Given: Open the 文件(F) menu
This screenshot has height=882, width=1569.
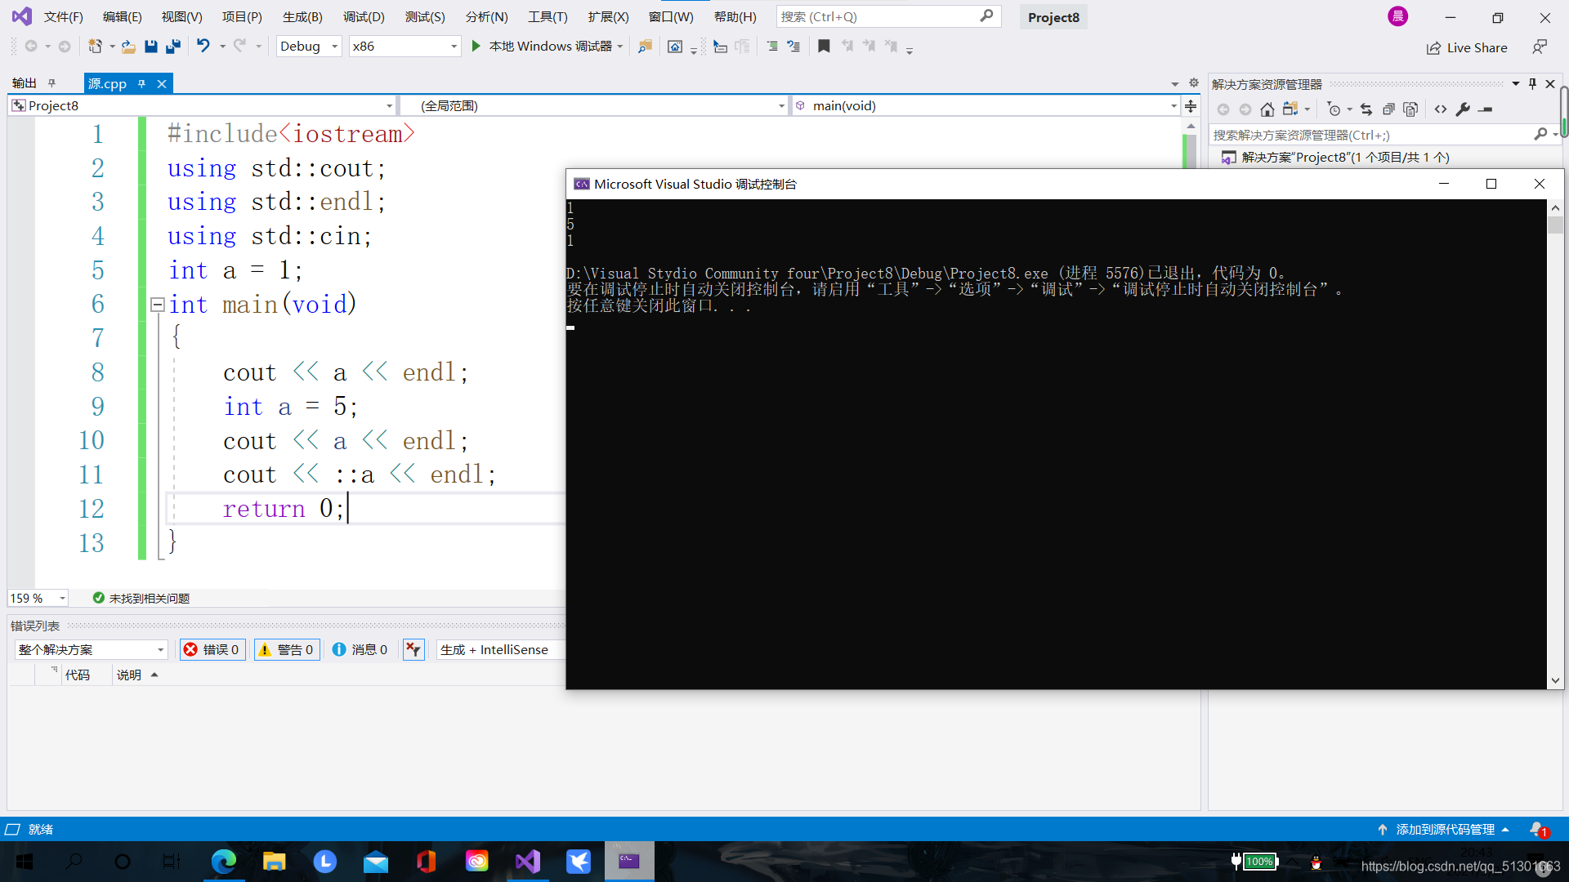Looking at the screenshot, I should point(63,16).
